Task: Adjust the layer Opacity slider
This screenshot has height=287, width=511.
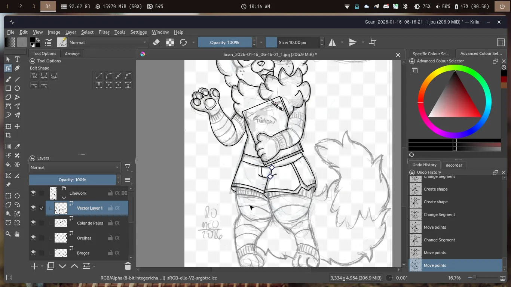Action: coord(73,180)
